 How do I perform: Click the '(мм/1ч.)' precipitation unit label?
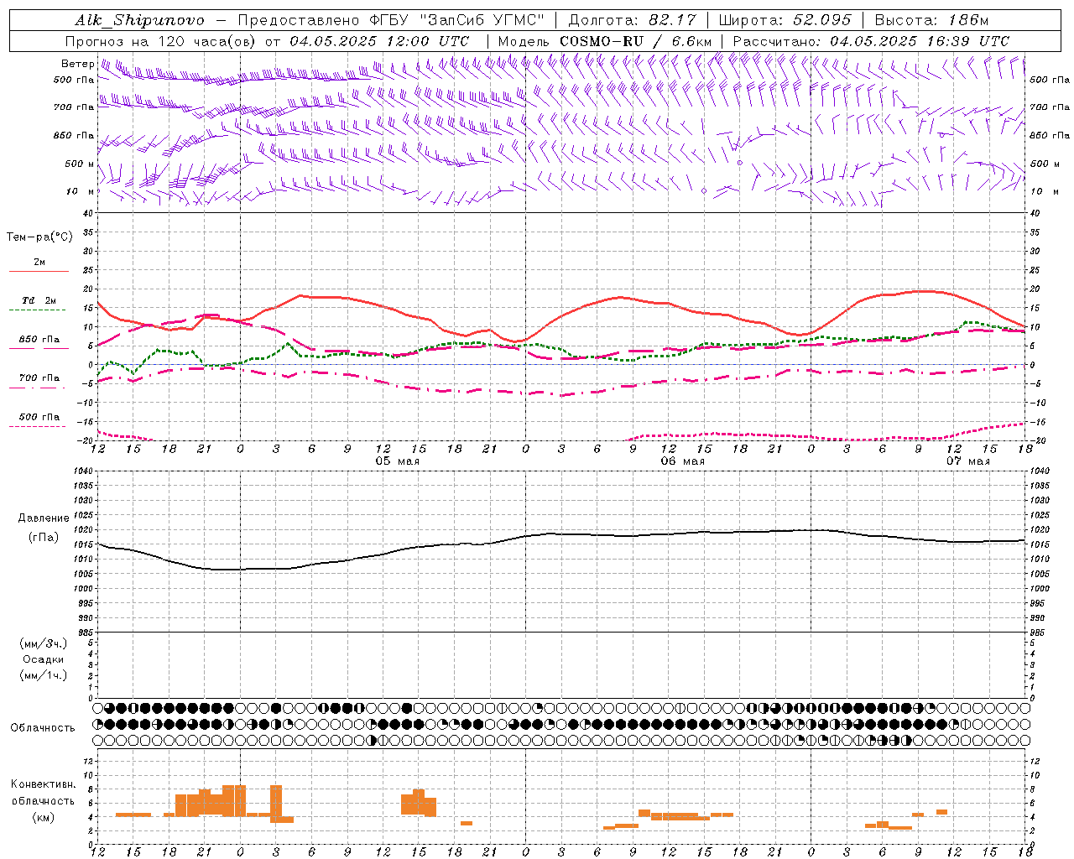43,675
